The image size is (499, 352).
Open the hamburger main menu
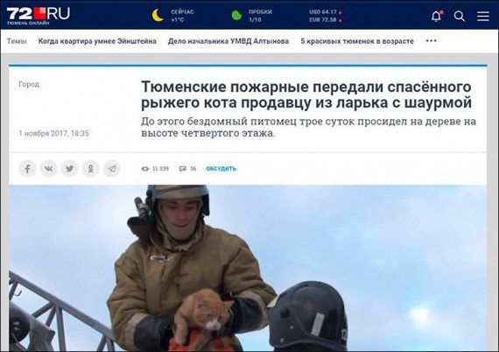482,16
